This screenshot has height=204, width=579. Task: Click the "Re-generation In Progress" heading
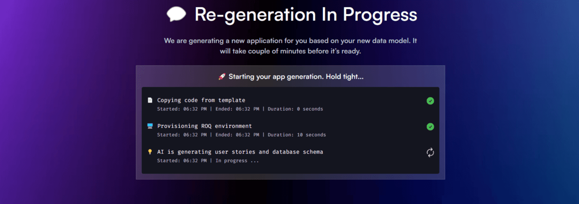coord(306,15)
